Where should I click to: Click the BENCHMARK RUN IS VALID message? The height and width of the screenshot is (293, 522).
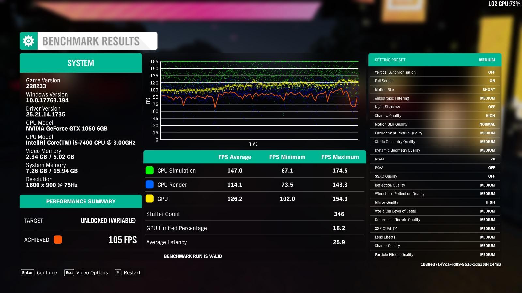tap(193, 256)
